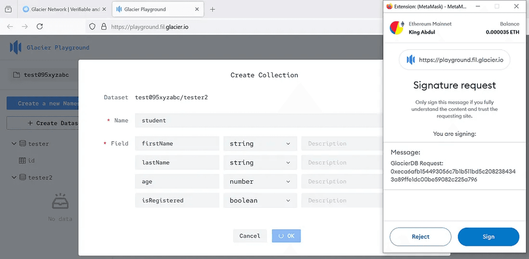529x259 pixels.
Task: Click Description input for age row
Action: [x=342, y=181]
